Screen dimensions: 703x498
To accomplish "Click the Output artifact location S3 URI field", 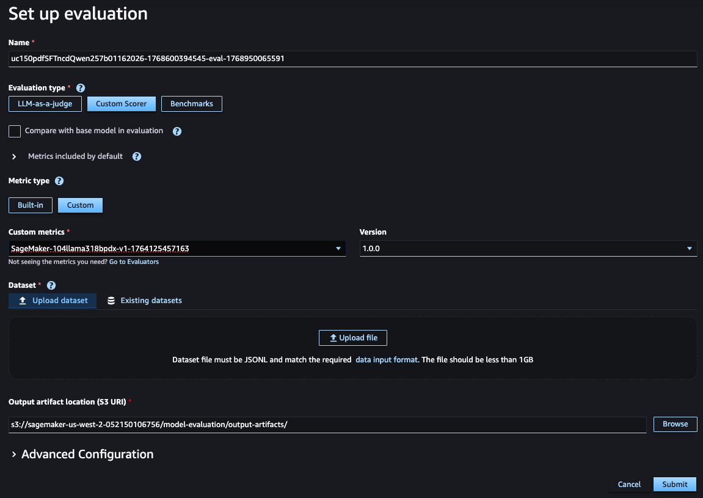I will pyautogui.click(x=327, y=425).
